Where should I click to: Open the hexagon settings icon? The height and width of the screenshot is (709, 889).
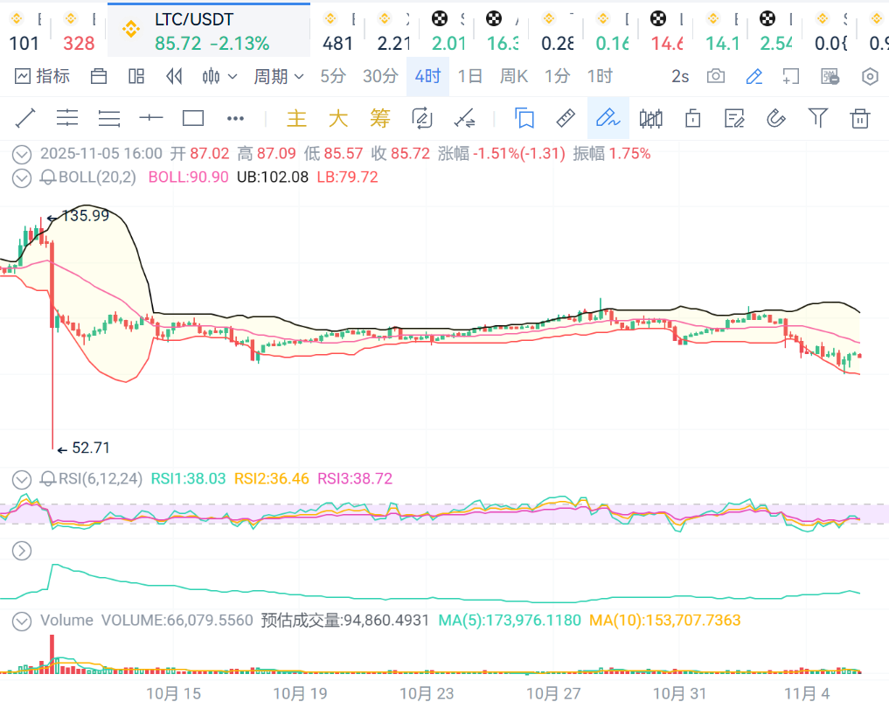coord(870,77)
